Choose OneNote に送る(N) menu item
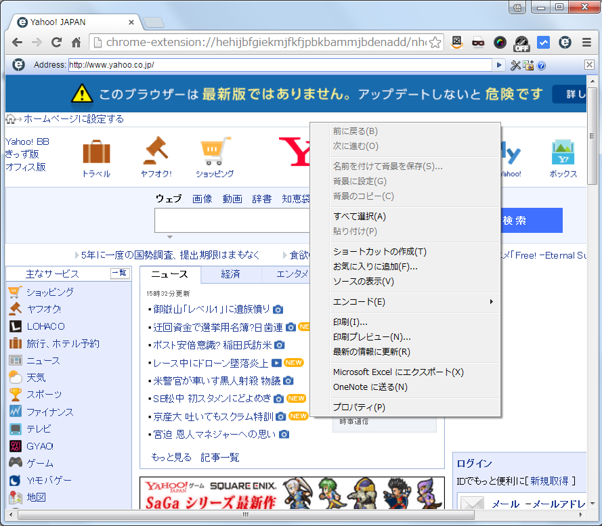Image resolution: width=602 pixels, height=526 pixels. coord(414,387)
